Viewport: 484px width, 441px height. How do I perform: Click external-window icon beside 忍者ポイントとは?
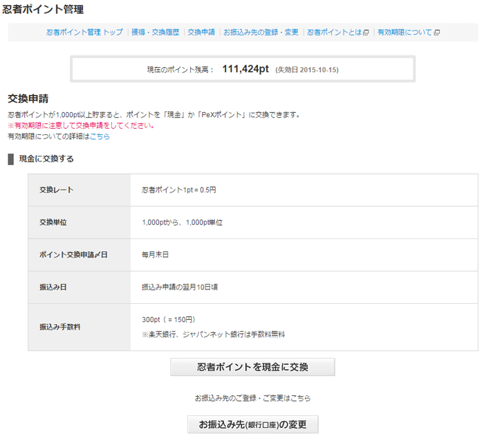point(366,33)
